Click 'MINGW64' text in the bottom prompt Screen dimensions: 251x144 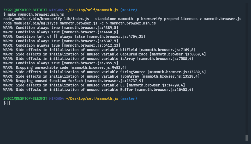tap(57, 98)
